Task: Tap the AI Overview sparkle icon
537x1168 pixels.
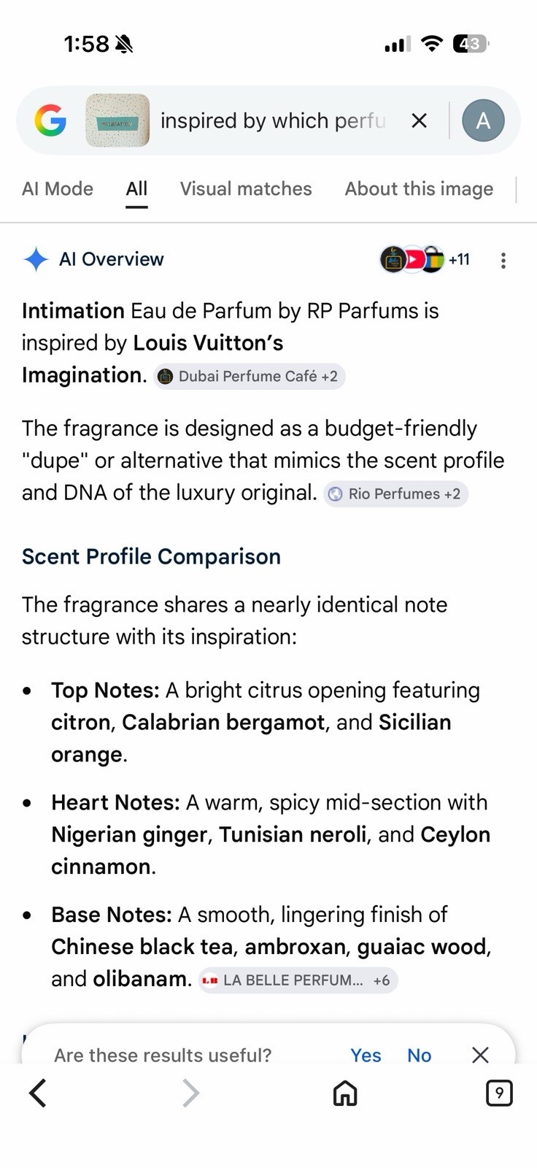Action: (x=36, y=259)
